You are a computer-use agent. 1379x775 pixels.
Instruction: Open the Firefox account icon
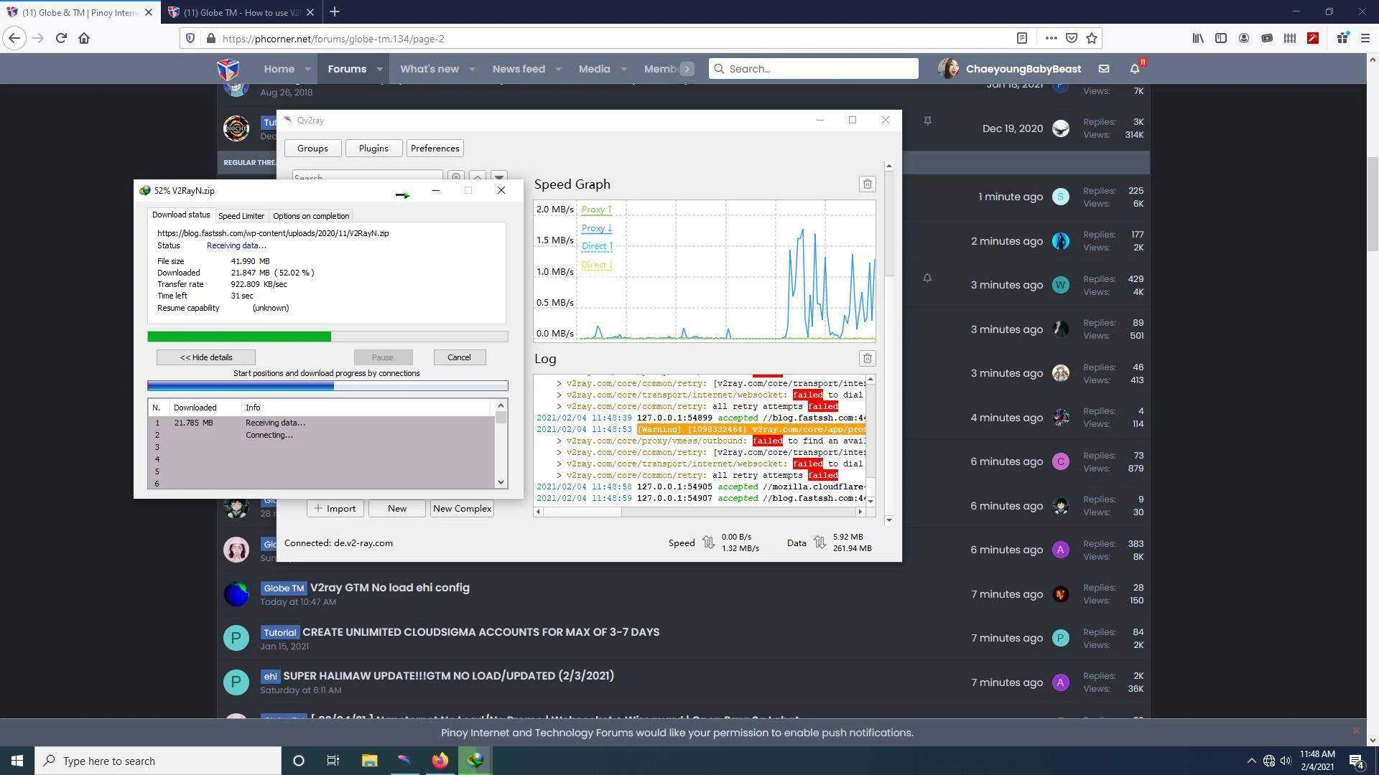click(1244, 39)
